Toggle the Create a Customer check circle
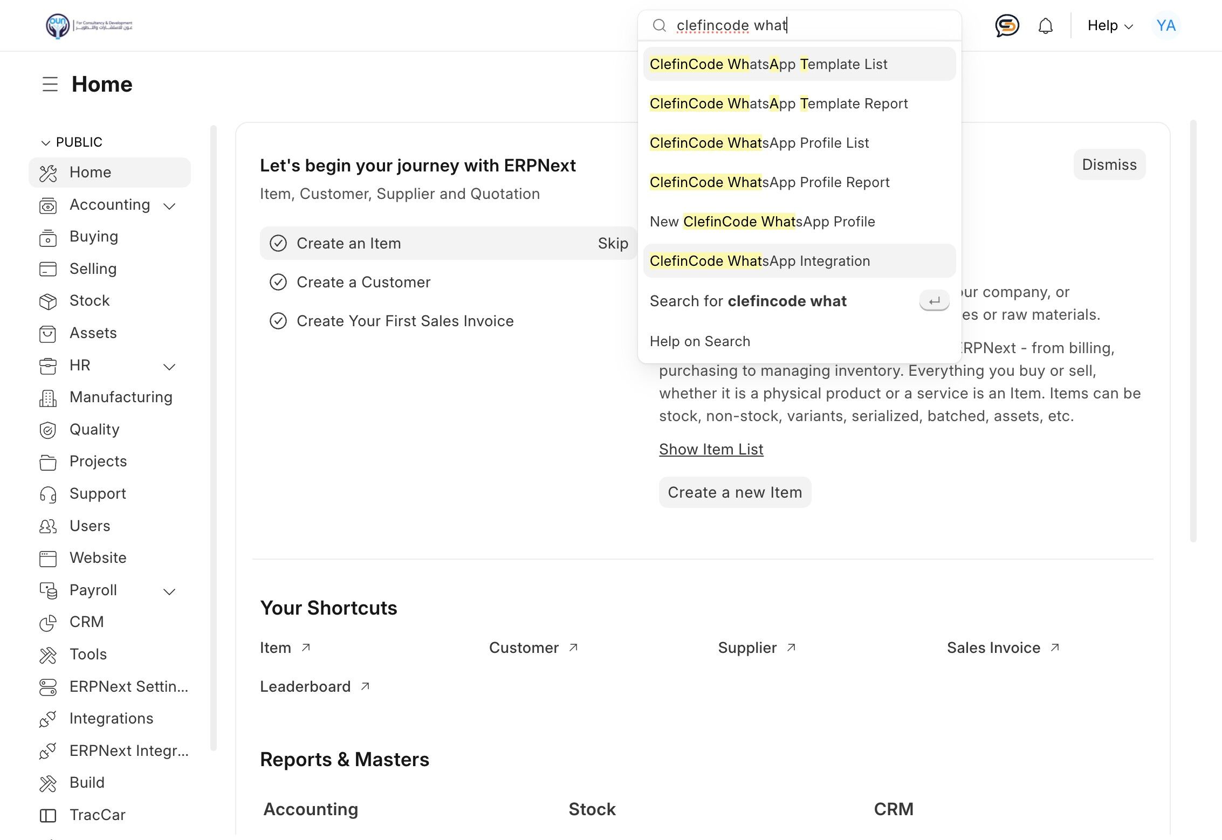Image resolution: width=1222 pixels, height=840 pixels. 278,283
